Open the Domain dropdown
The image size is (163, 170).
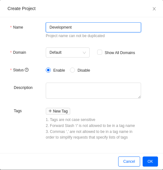click(68, 52)
